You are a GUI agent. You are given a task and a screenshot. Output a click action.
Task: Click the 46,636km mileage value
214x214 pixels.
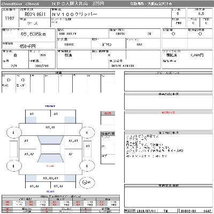(x=33, y=34)
